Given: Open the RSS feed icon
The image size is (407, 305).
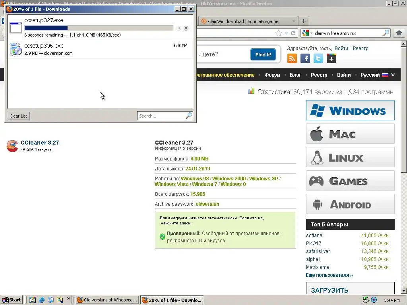Looking at the screenshot, I should [292, 58].
